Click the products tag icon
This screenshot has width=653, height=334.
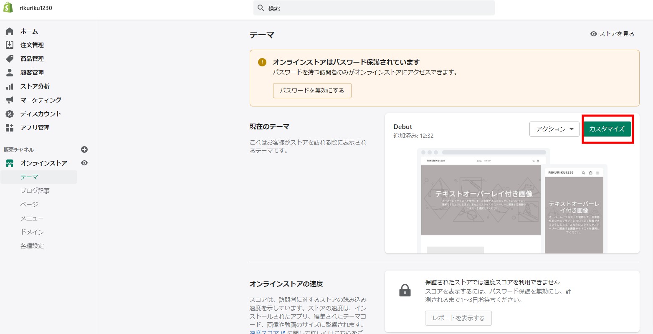10,59
